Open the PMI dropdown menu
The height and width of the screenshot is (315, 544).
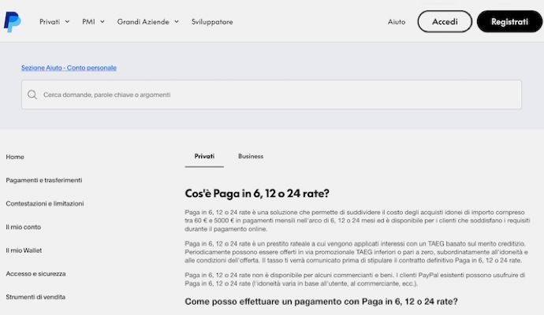(93, 22)
